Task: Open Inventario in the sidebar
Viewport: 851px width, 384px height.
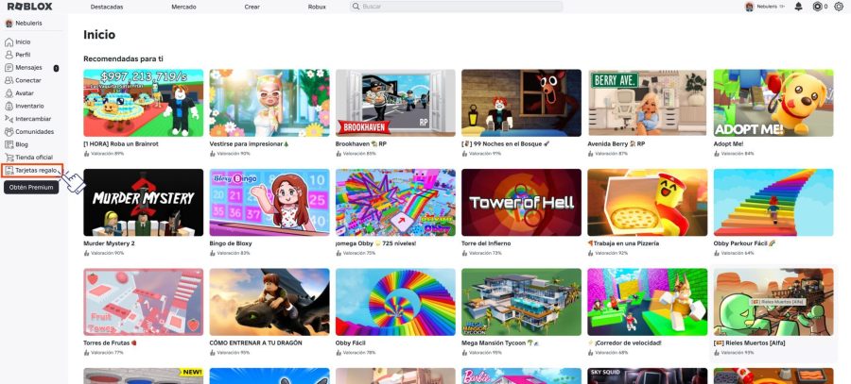Action: (x=30, y=107)
